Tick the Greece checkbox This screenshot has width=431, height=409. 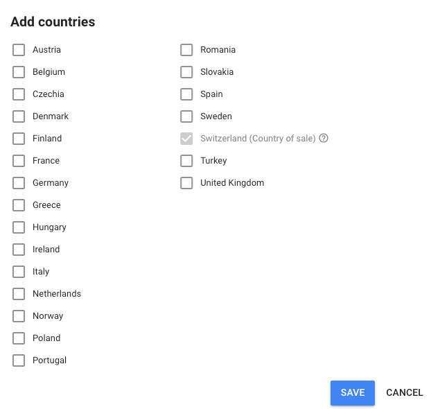19,205
